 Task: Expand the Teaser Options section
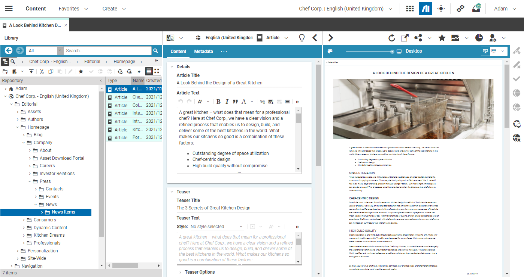180,272
